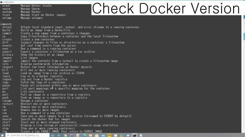Click the 'restart' command name

click(8, 104)
